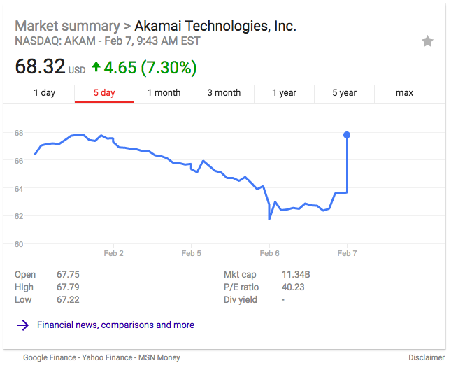Click the Feb 6 low point on chart

pyautogui.click(x=270, y=218)
